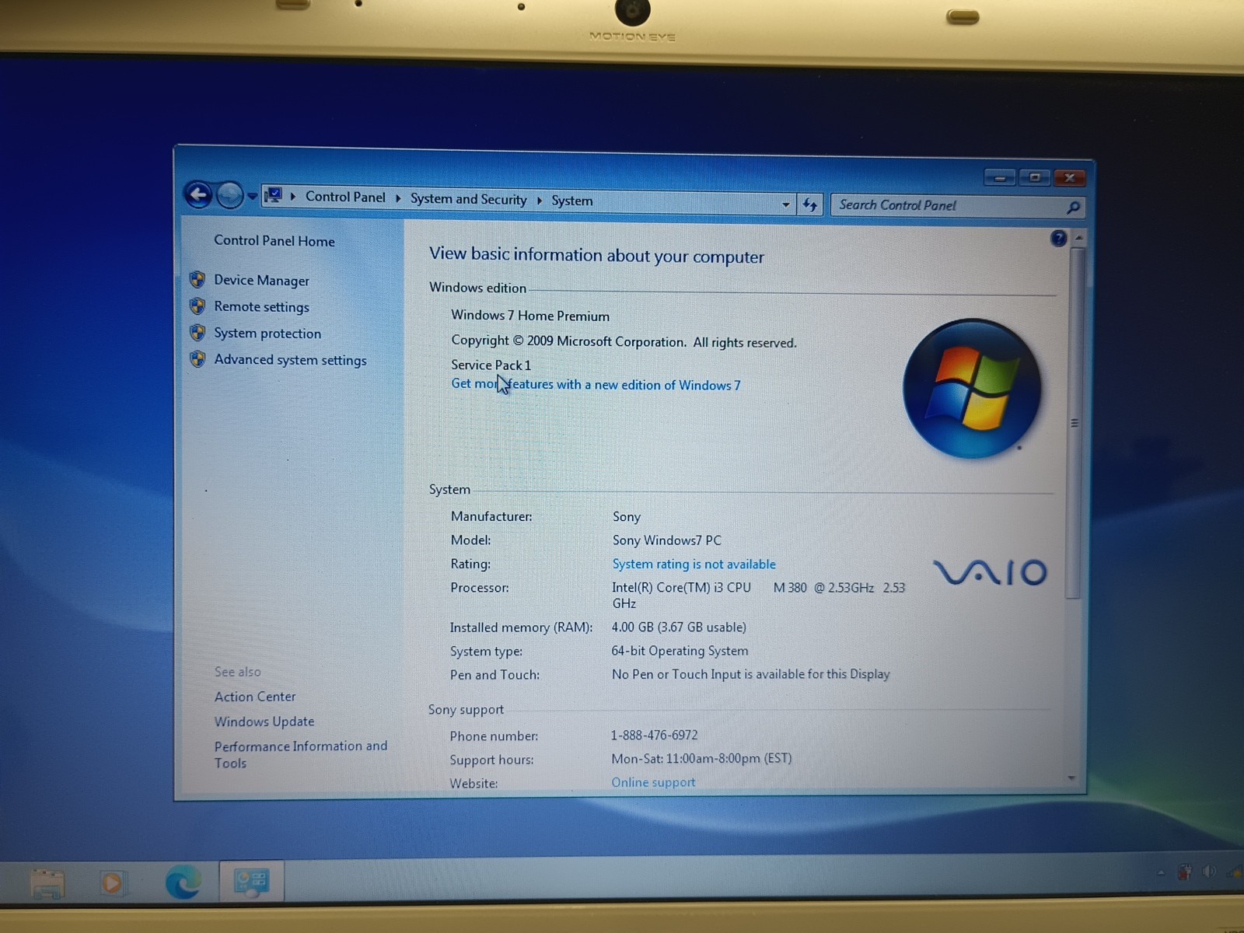Launch Microsoft Edge from the taskbar
Viewport: 1244px width, 933px height.
[x=183, y=882]
